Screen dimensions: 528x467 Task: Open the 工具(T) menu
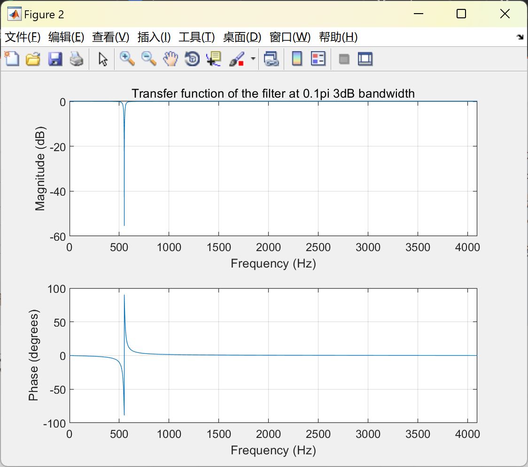197,37
